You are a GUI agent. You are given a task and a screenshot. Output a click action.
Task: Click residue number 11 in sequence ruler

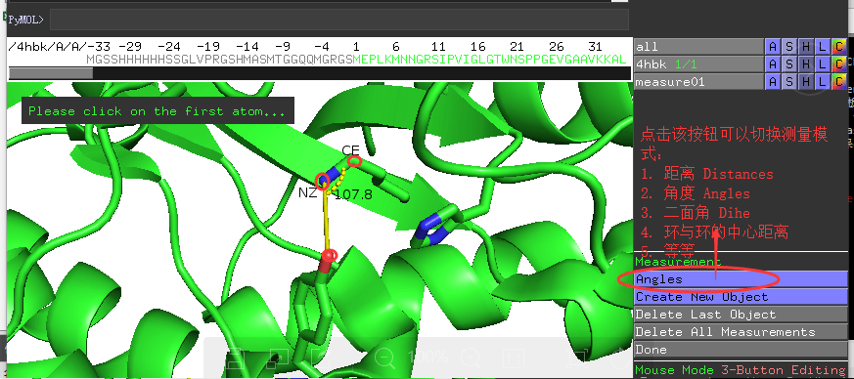(438, 47)
